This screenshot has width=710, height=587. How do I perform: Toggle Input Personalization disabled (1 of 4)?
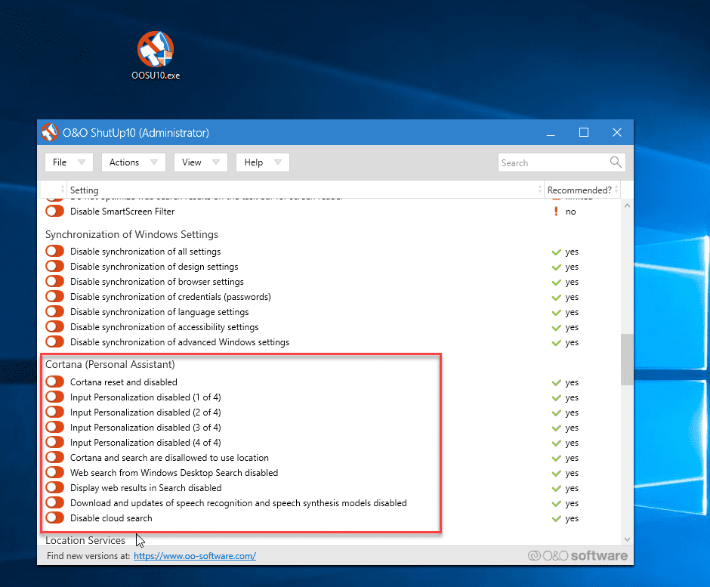click(55, 397)
